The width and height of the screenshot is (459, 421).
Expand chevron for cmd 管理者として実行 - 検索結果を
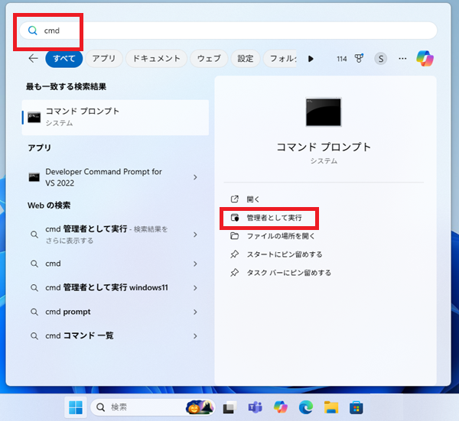pyautogui.click(x=195, y=235)
